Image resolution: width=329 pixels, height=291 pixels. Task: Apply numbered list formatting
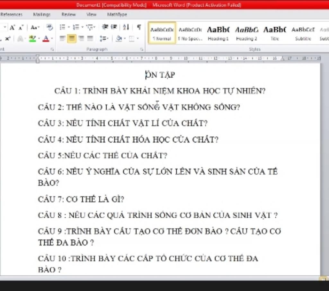(x=76, y=27)
